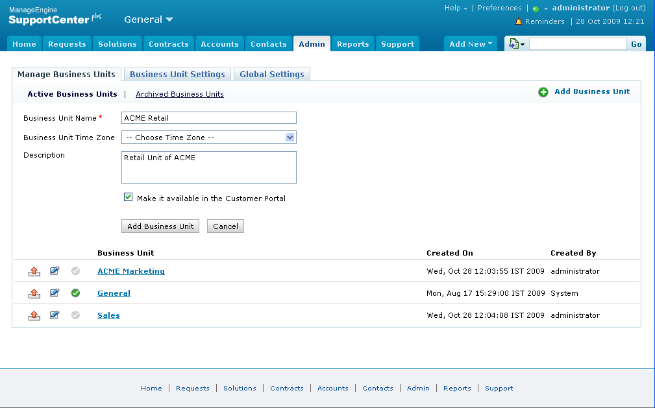Open the Sales business unit link

coord(108,315)
